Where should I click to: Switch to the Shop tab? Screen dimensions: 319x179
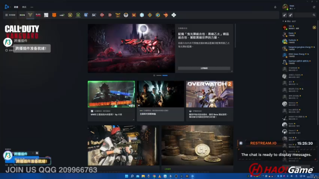point(24,7)
